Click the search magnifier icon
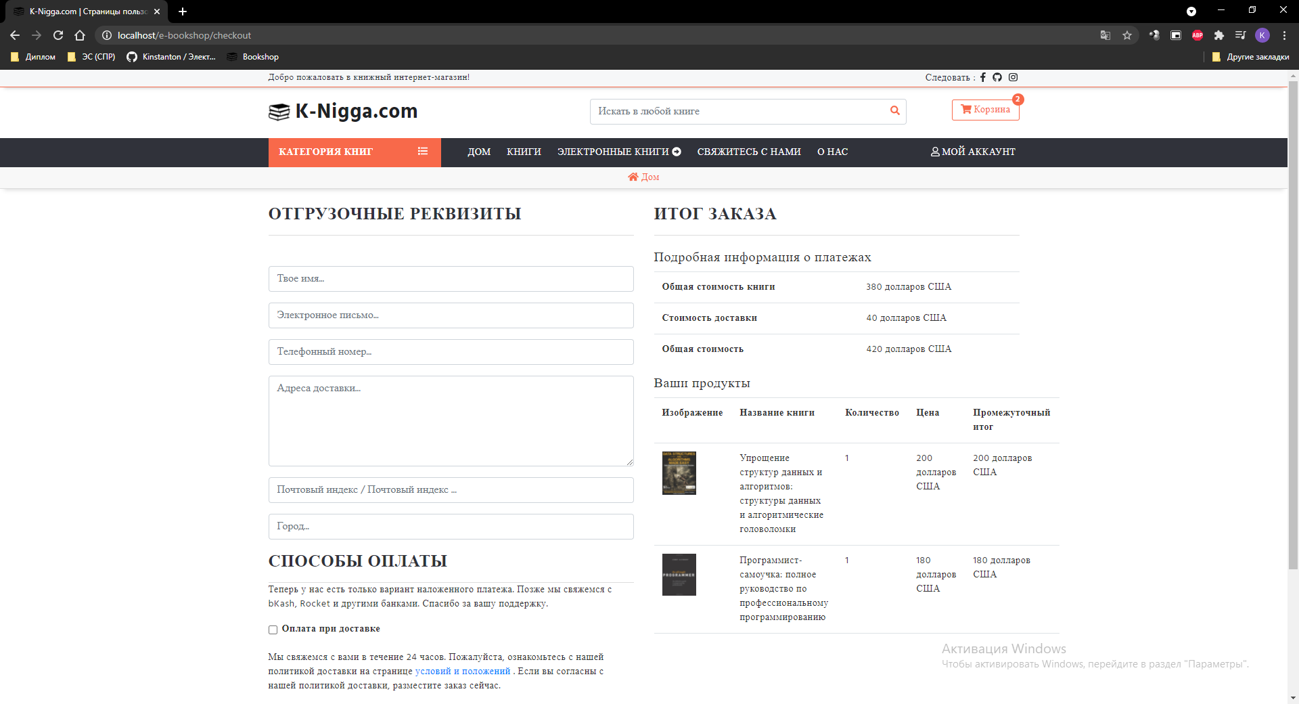1299x704 pixels. click(x=895, y=111)
